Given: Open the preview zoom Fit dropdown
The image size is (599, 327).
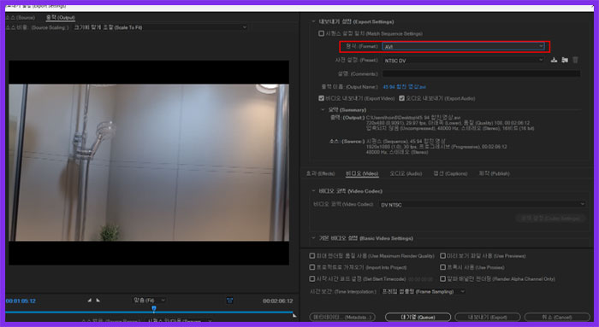Looking at the screenshot, I should 149,301.
